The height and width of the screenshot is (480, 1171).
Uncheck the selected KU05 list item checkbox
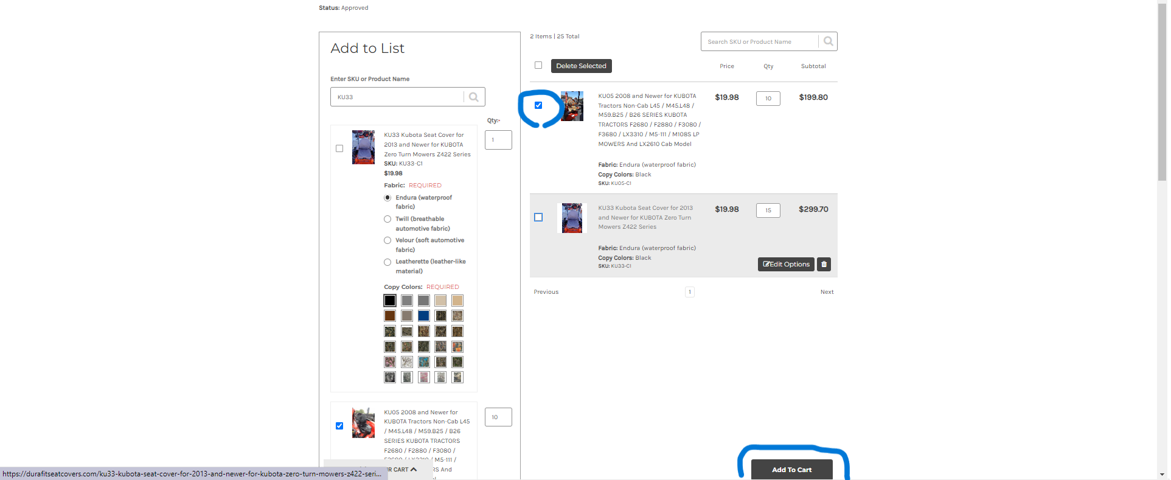tap(538, 105)
